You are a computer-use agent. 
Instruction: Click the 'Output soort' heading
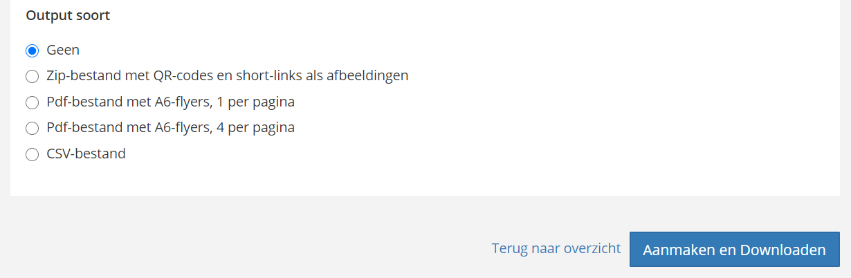[x=68, y=15]
